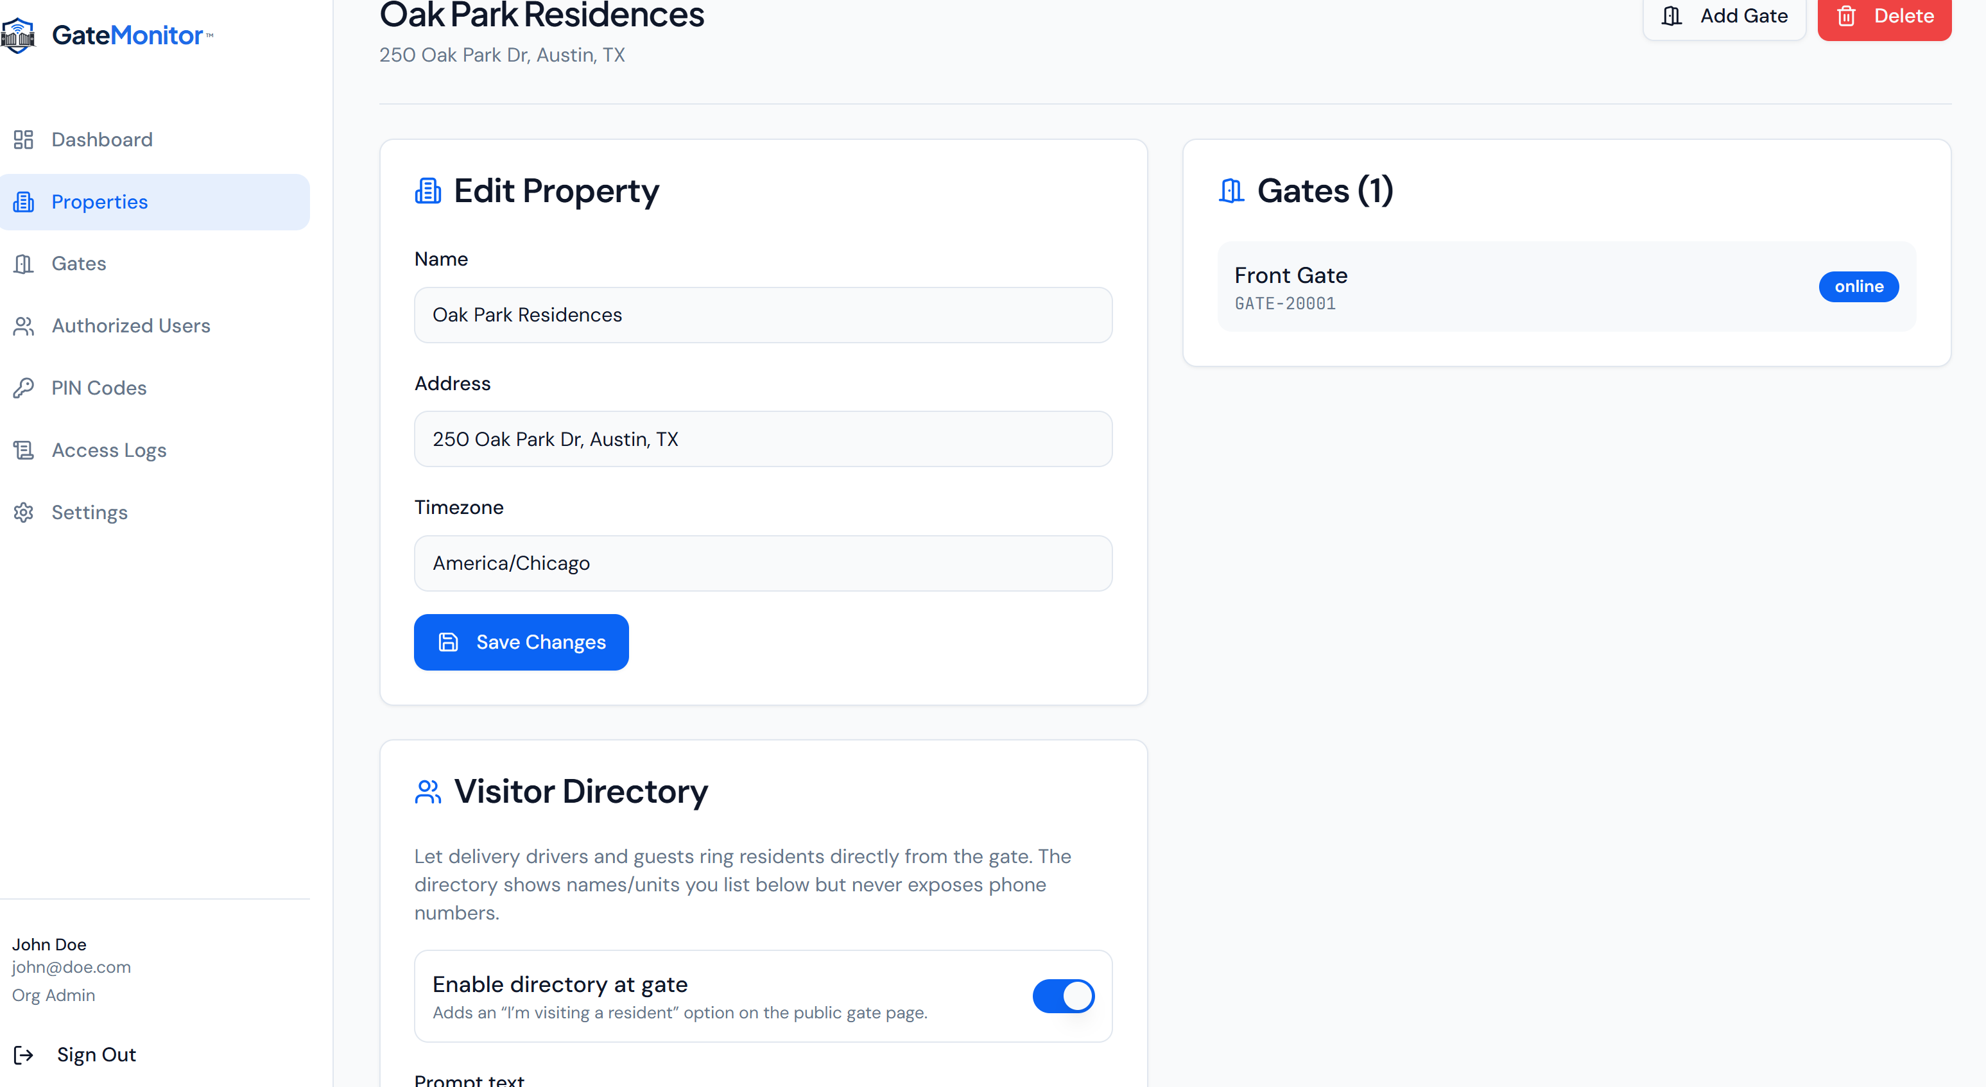Click the online status badge
1986x1087 pixels.
point(1859,287)
